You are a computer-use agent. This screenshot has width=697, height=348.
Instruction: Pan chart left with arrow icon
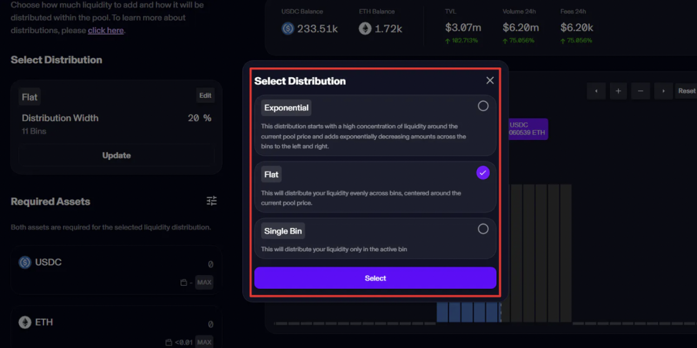tap(596, 91)
